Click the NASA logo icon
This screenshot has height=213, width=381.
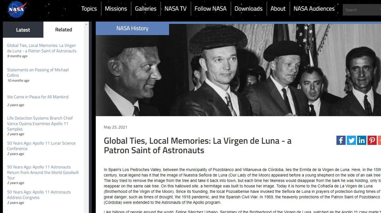[x=17, y=9]
